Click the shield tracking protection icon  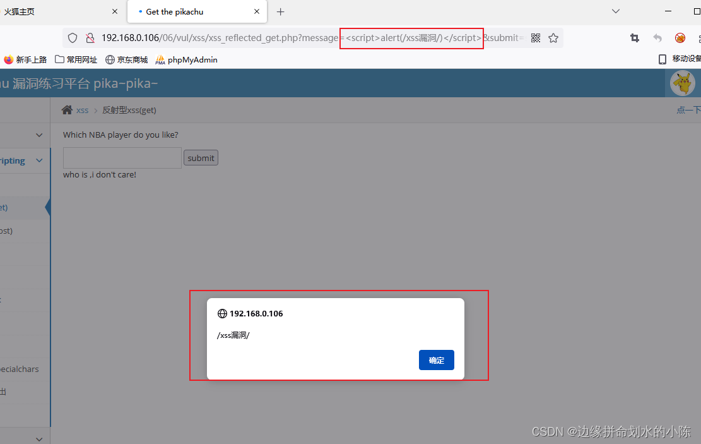pyautogui.click(x=73, y=38)
